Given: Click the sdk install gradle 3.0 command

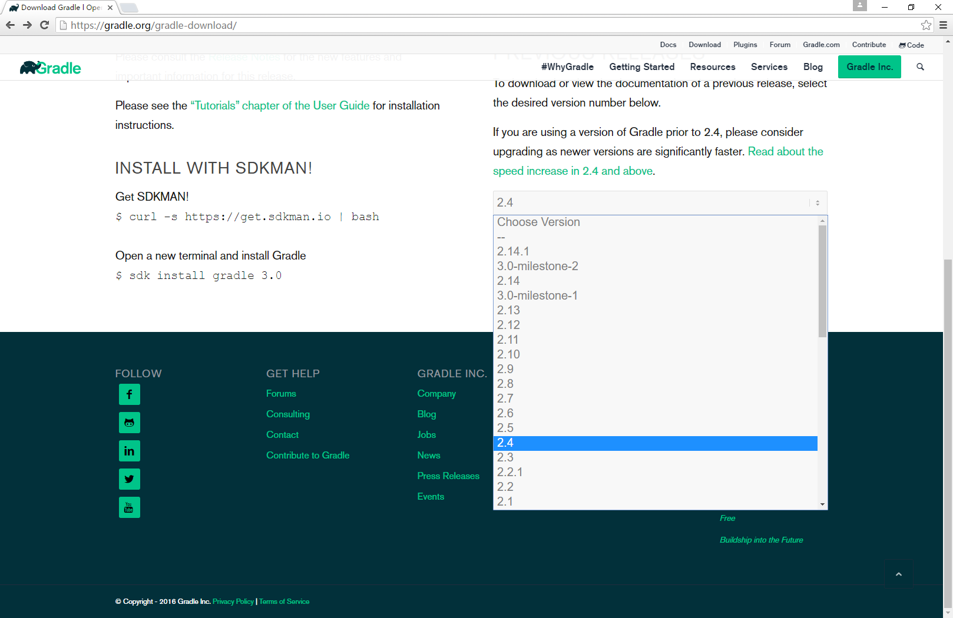Looking at the screenshot, I should [x=198, y=275].
